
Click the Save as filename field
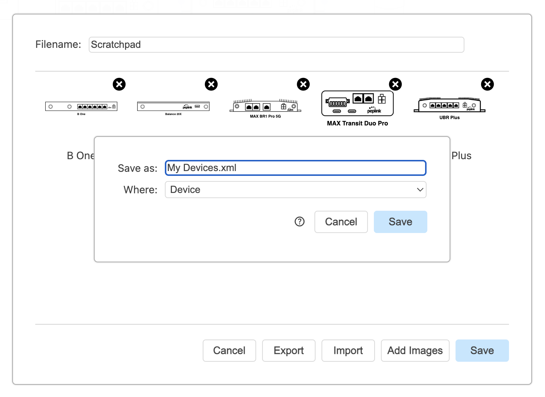pyautogui.click(x=296, y=168)
